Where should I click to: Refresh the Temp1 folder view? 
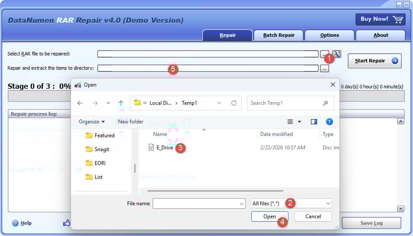[x=234, y=103]
